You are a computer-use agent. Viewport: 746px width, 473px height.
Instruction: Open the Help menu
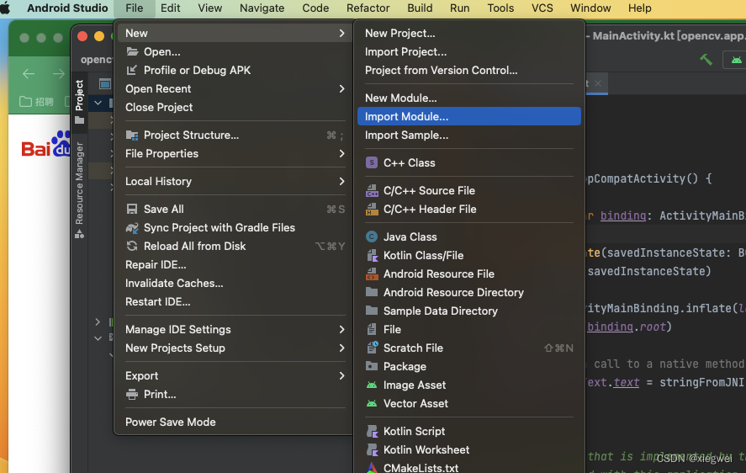pyautogui.click(x=639, y=8)
